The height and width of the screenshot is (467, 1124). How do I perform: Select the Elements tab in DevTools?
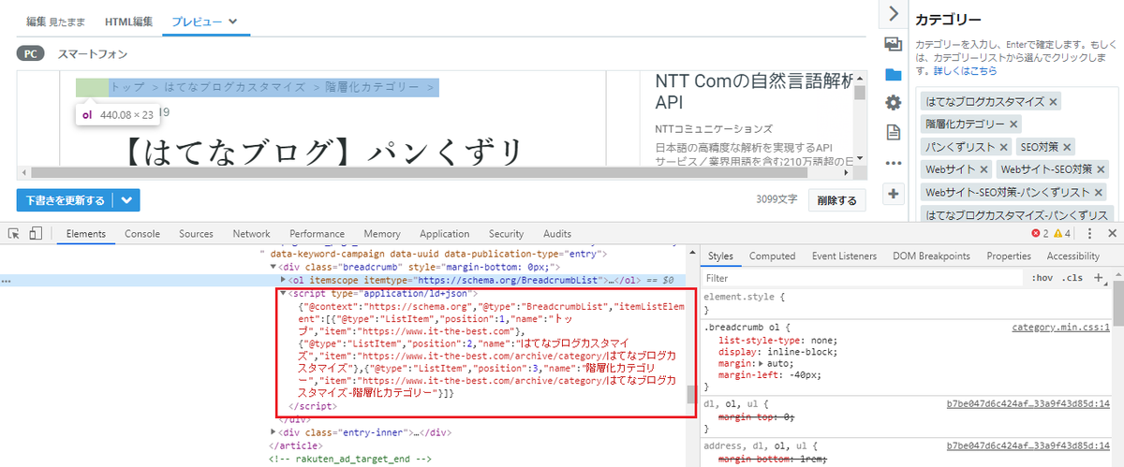[x=85, y=234]
